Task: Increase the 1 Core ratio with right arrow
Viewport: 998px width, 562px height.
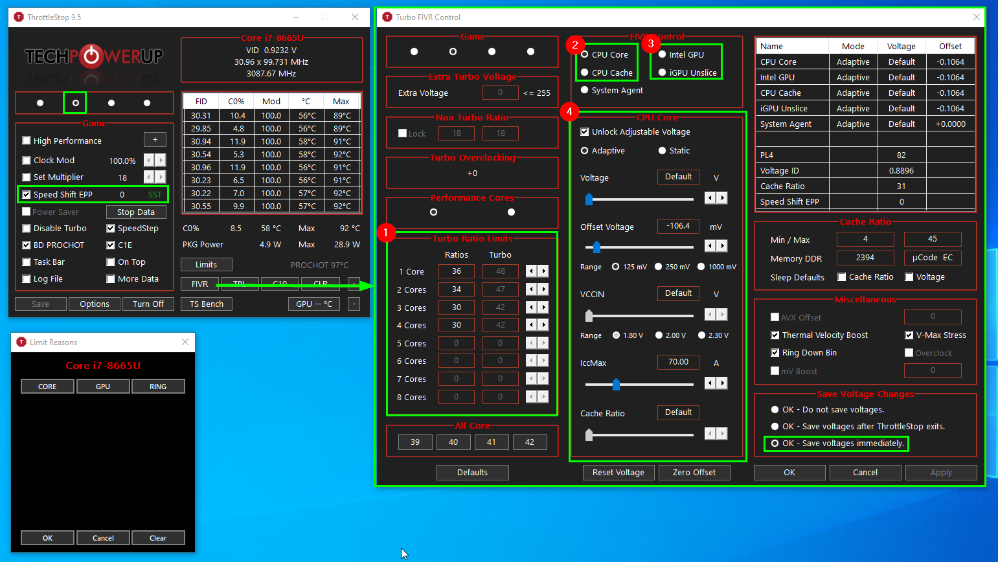Action: tap(543, 271)
